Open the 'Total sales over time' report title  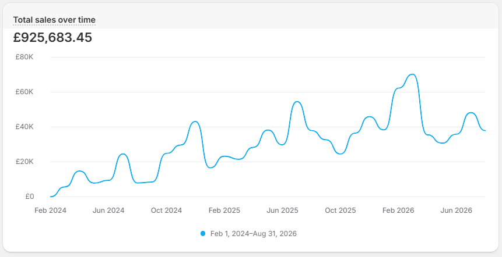[x=54, y=20]
